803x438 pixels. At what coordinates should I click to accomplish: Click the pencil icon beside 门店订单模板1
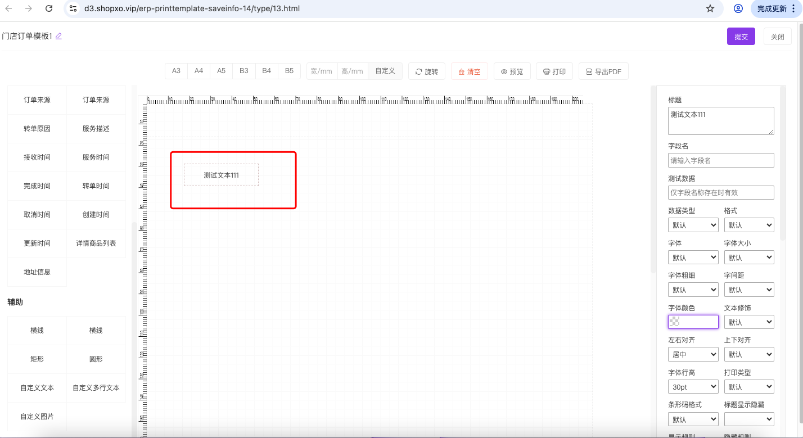coord(58,36)
